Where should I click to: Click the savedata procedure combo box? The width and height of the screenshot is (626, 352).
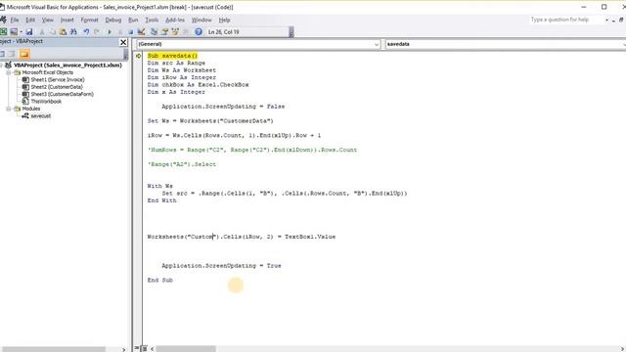(506, 44)
